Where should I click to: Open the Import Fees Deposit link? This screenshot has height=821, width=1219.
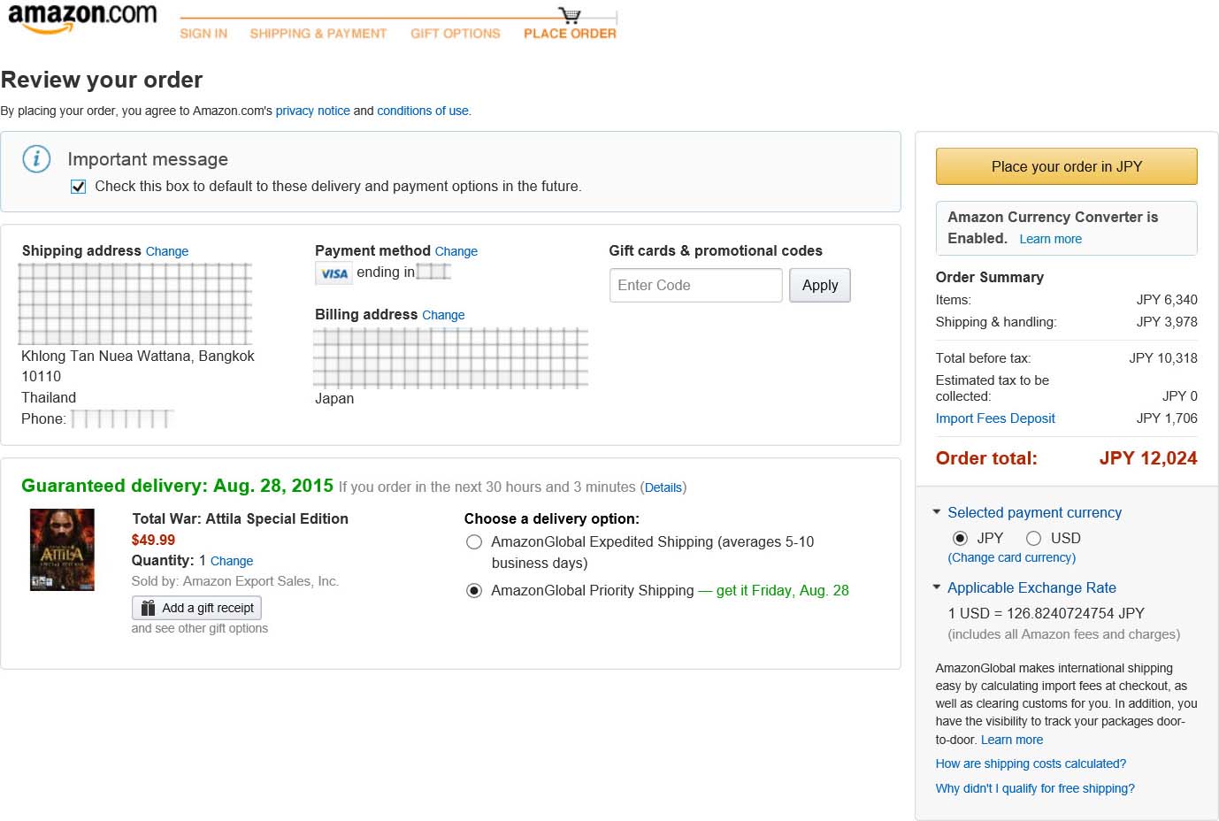pyautogui.click(x=995, y=418)
